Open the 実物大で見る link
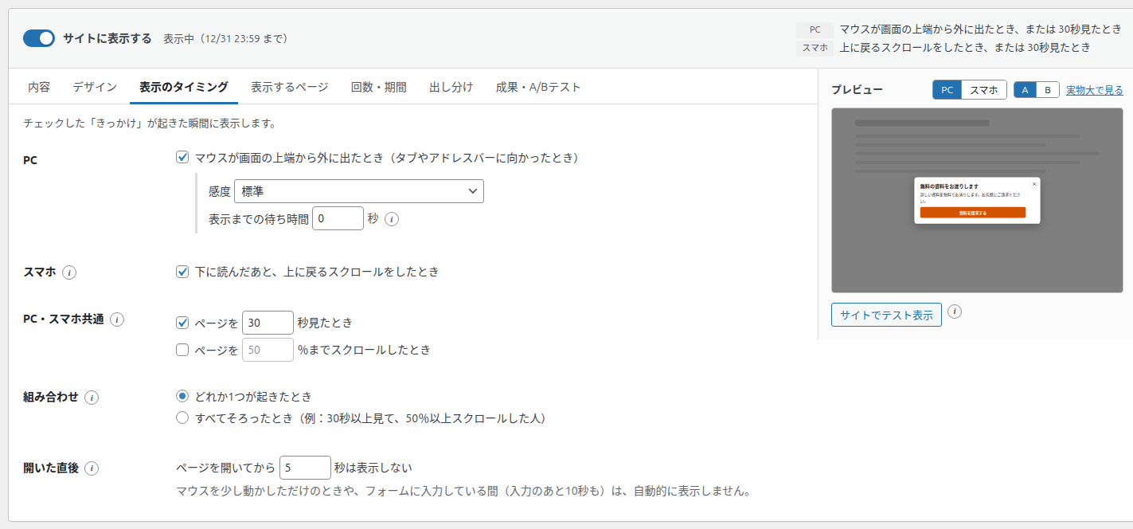The width and height of the screenshot is (1133, 529). click(x=1095, y=90)
